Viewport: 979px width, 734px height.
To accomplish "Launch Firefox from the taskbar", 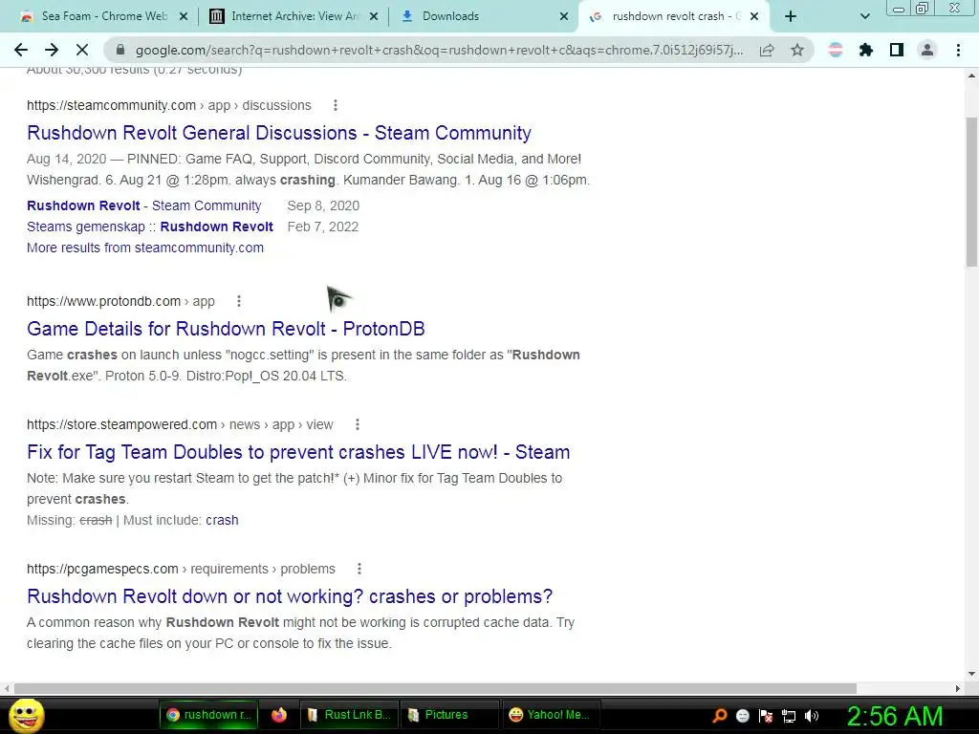I will tap(278, 715).
